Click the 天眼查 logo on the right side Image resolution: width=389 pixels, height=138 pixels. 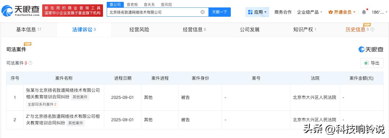pyautogui.click(x=371, y=49)
